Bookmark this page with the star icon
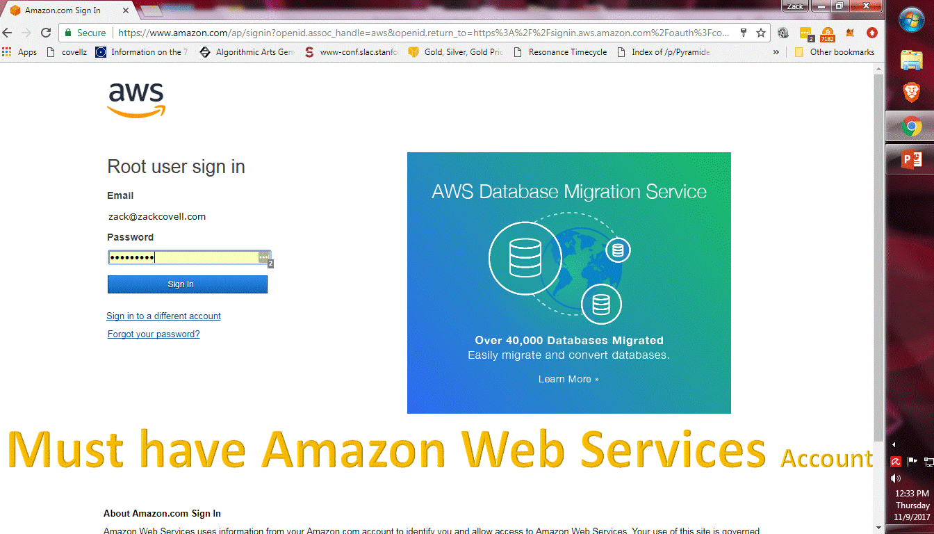The width and height of the screenshot is (934, 534). (761, 33)
